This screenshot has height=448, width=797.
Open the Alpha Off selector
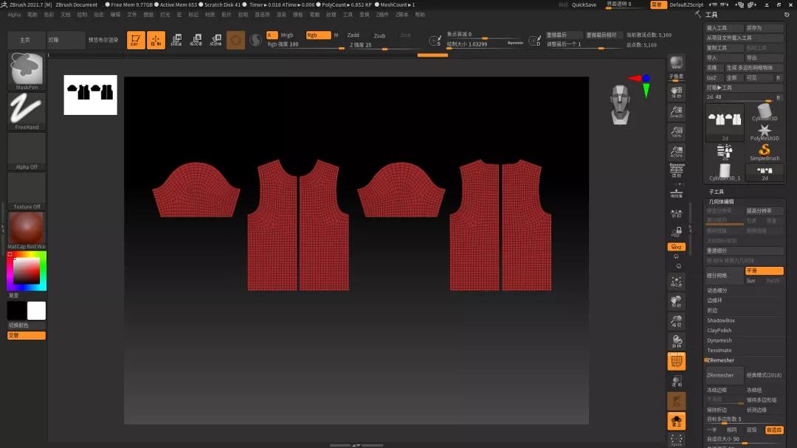pos(26,151)
